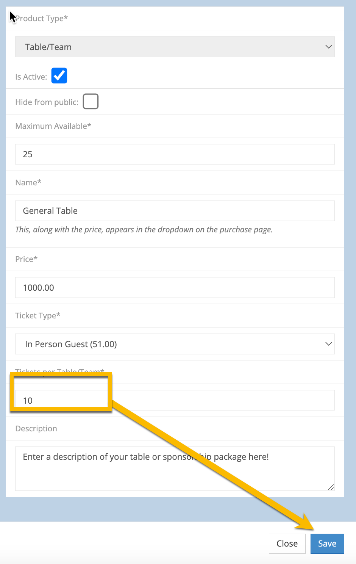356x564 pixels.
Task: Click the Maximum Available field showing 25
Action: coord(175,154)
